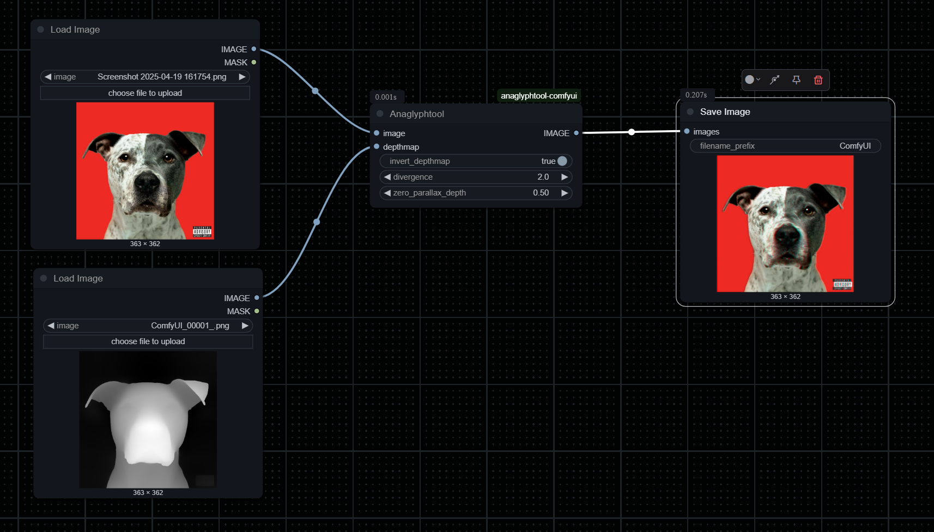Click grayscale depth map preview thumbnail
Viewport: 934px width, 532px height.
click(x=148, y=420)
